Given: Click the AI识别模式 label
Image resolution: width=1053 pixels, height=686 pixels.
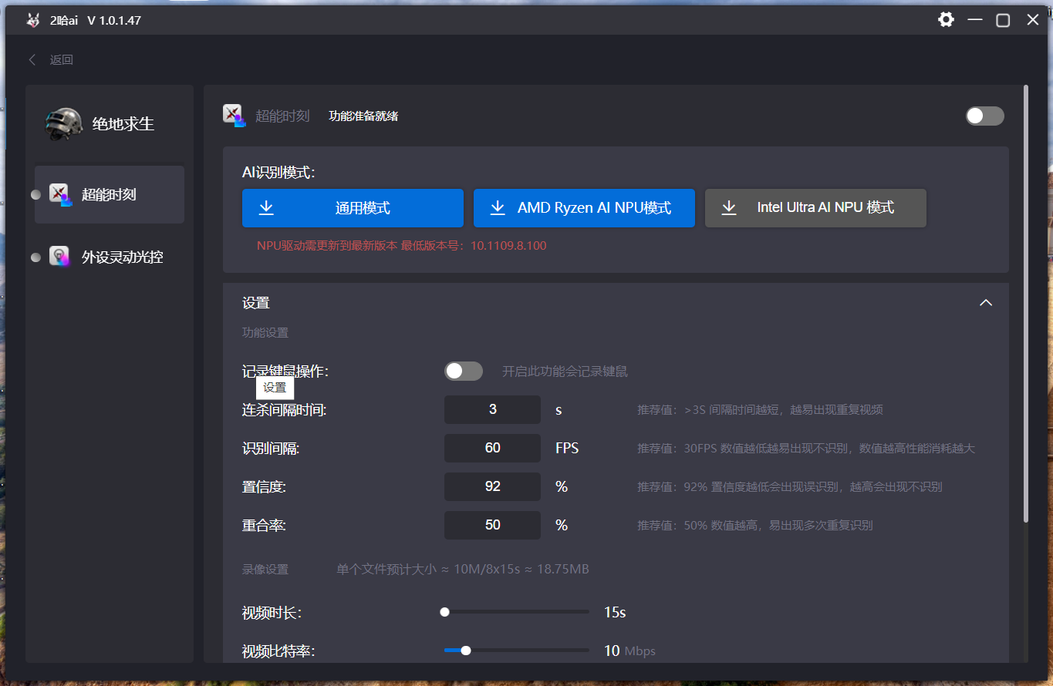Looking at the screenshot, I should (278, 173).
